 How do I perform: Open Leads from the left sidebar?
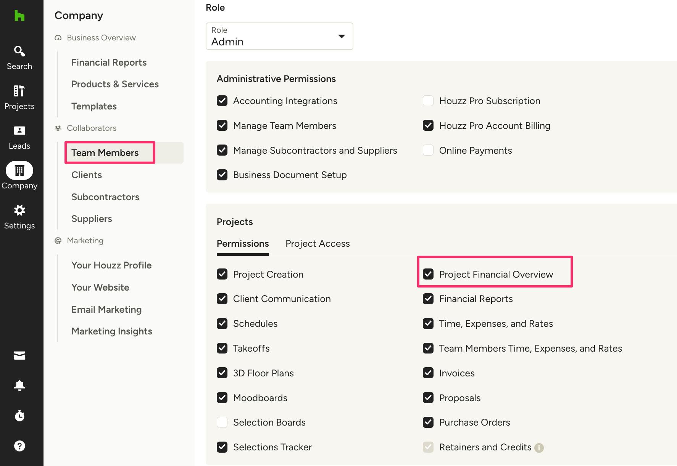(19, 138)
